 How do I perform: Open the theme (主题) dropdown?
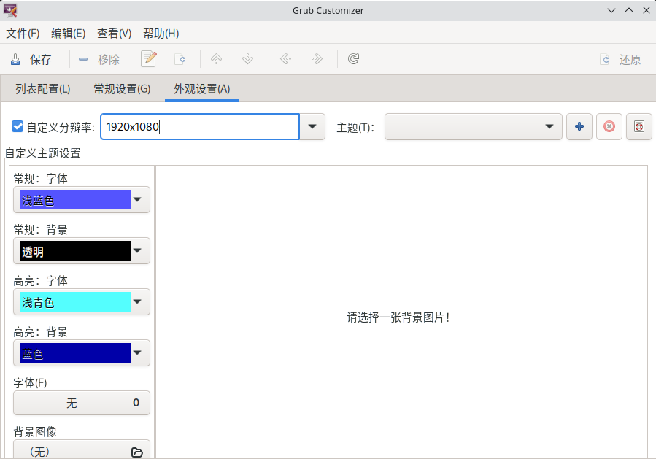[473, 126]
